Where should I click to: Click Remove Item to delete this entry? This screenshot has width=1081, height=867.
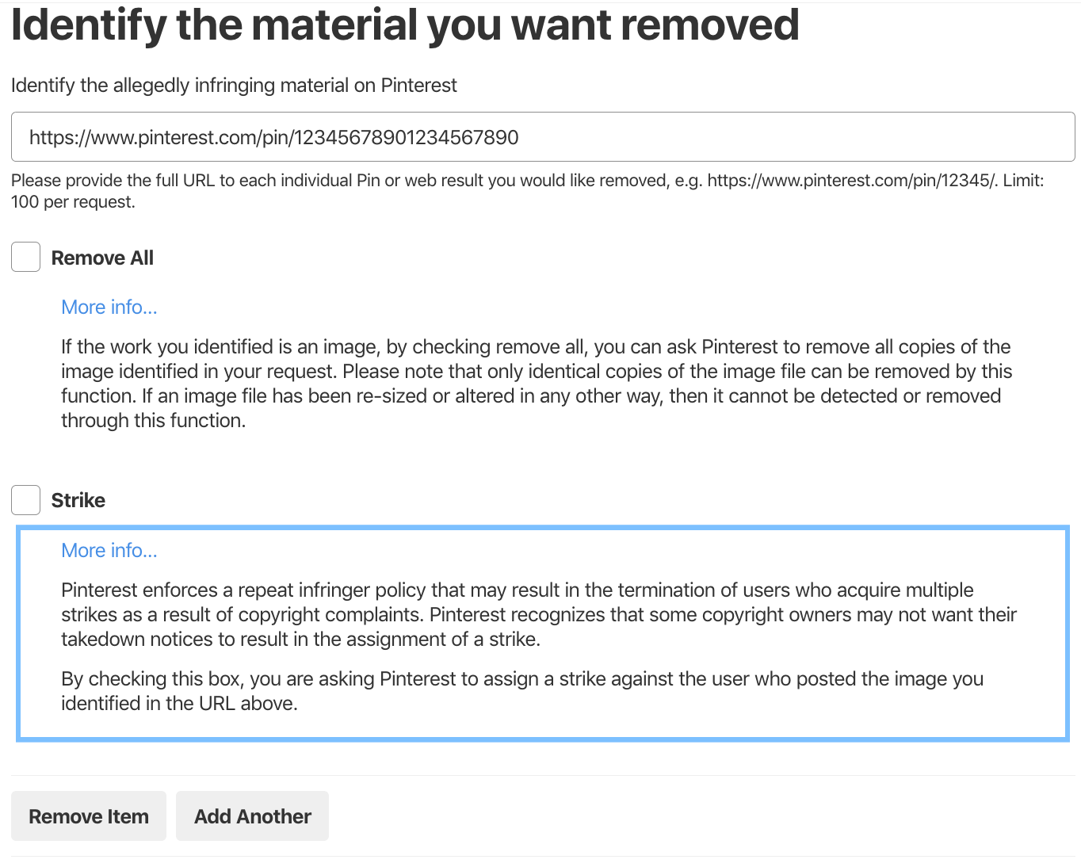click(x=88, y=815)
